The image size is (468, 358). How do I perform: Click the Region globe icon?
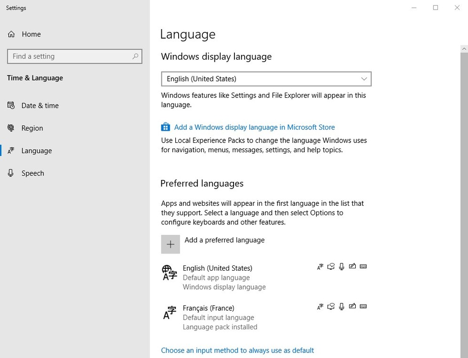point(11,128)
